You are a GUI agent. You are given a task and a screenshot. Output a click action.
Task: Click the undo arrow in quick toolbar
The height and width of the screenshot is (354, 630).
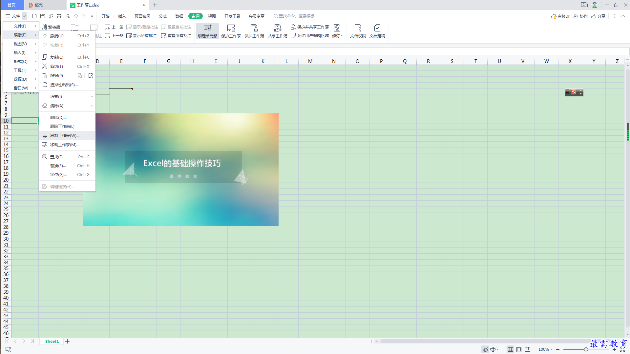click(x=75, y=16)
